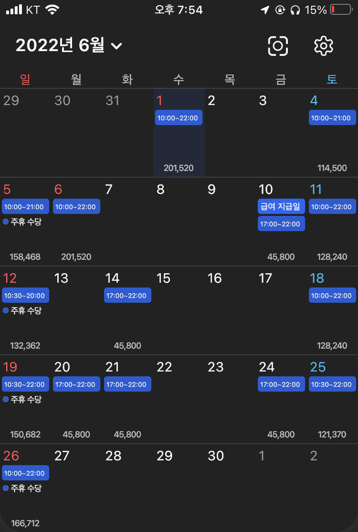The height and width of the screenshot is (532, 358).
Task: Select June 15 on the calendar
Action: [x=164, y=278]
